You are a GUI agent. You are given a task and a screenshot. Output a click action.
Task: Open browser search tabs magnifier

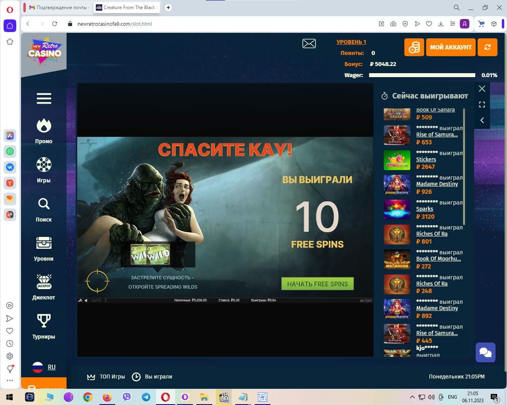click(457, 8)
